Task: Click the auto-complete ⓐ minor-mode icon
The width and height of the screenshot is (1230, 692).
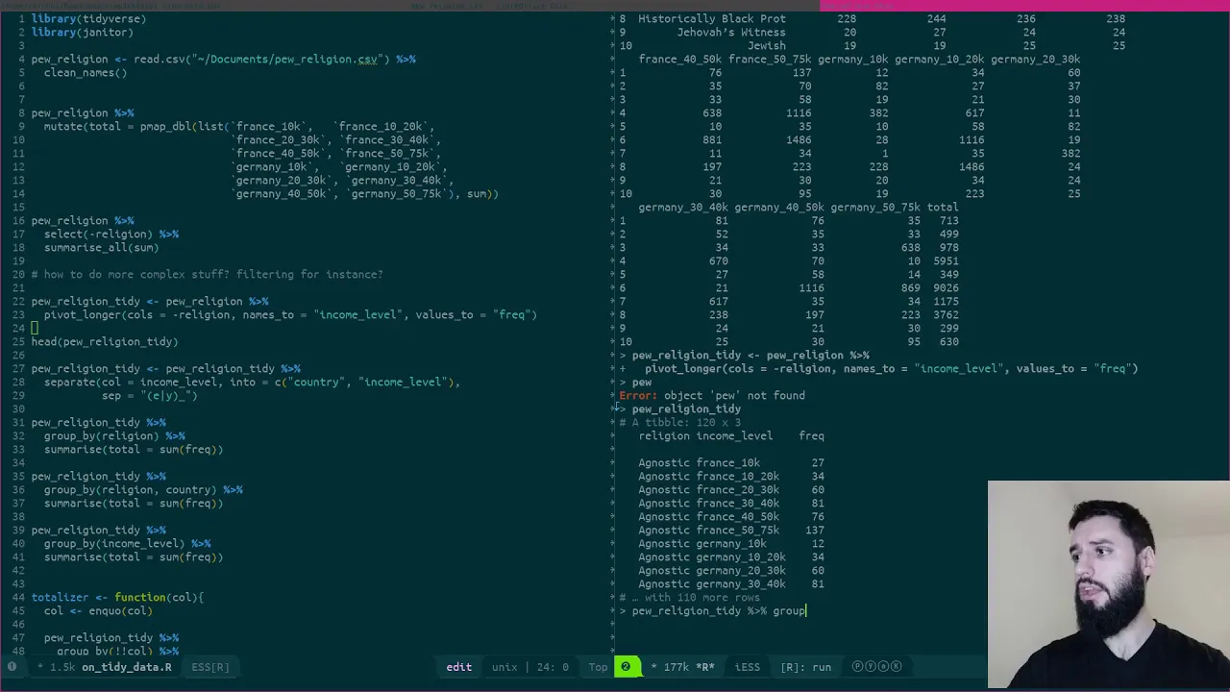Action: click(883, 666)
